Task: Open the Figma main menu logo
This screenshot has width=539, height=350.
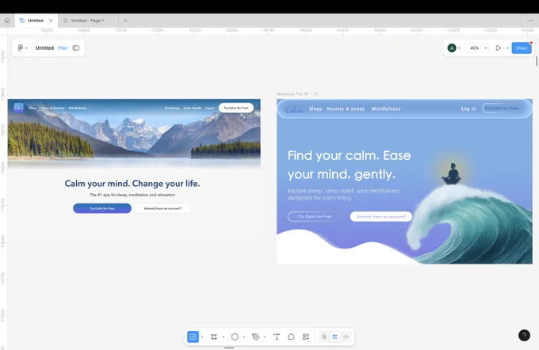Action: pyautogui.click(x=21, y=48)
